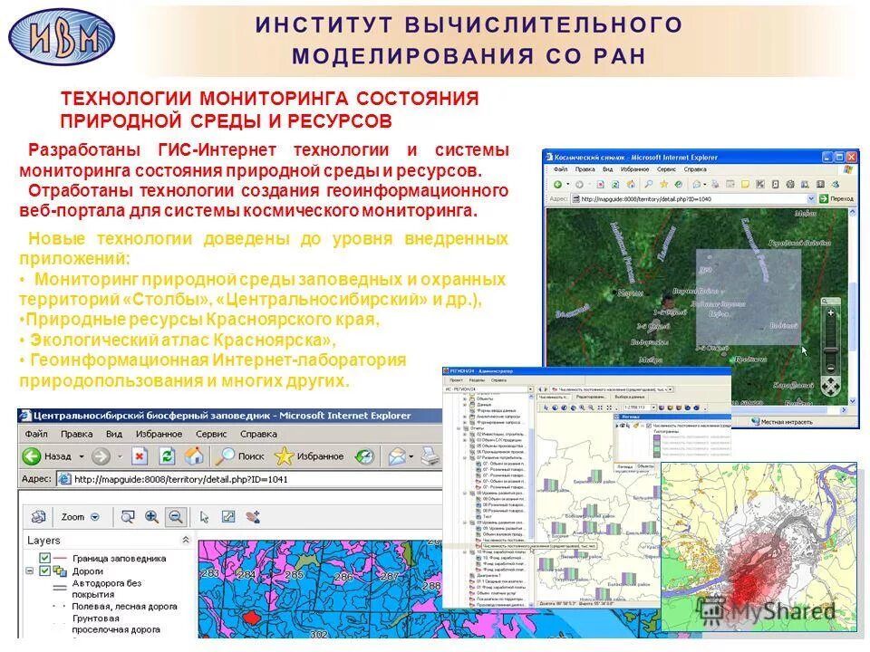Screen dimensions: 870x652
Task: Open the Zoom dropdown in the map toolbar
Action: 95,517
